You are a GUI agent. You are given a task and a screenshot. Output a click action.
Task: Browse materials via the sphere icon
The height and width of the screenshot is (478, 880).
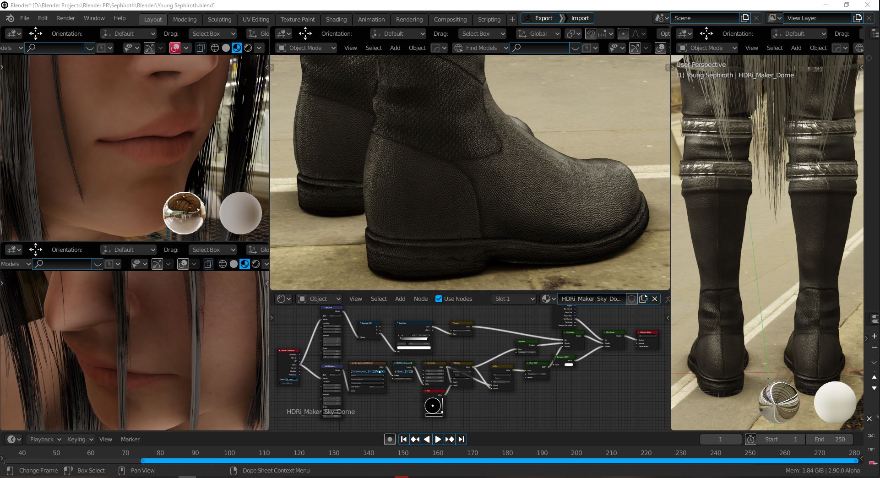pos(548,299)
